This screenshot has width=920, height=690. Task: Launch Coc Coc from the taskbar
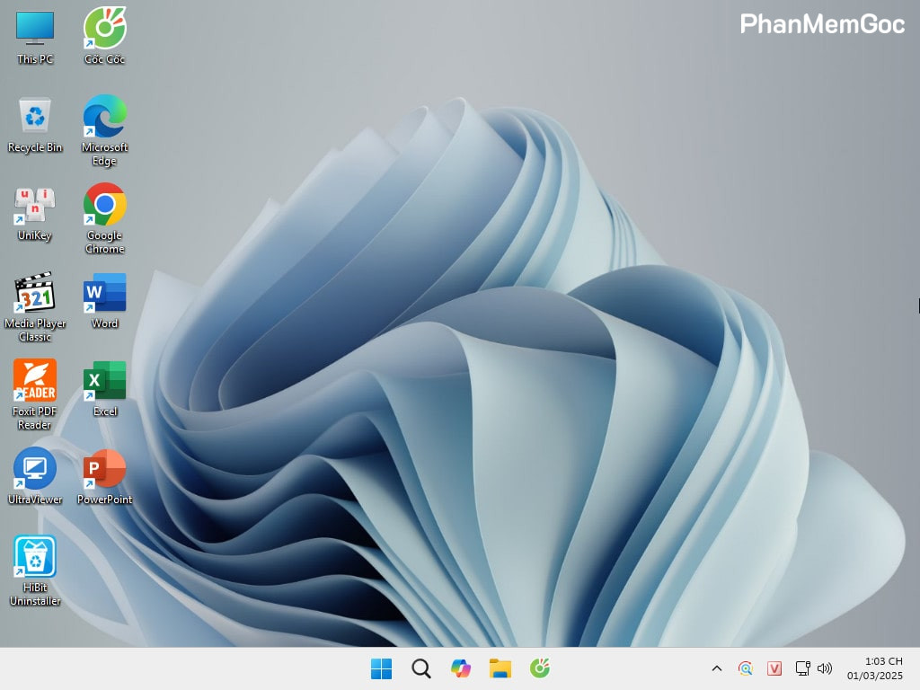point(539,668)
